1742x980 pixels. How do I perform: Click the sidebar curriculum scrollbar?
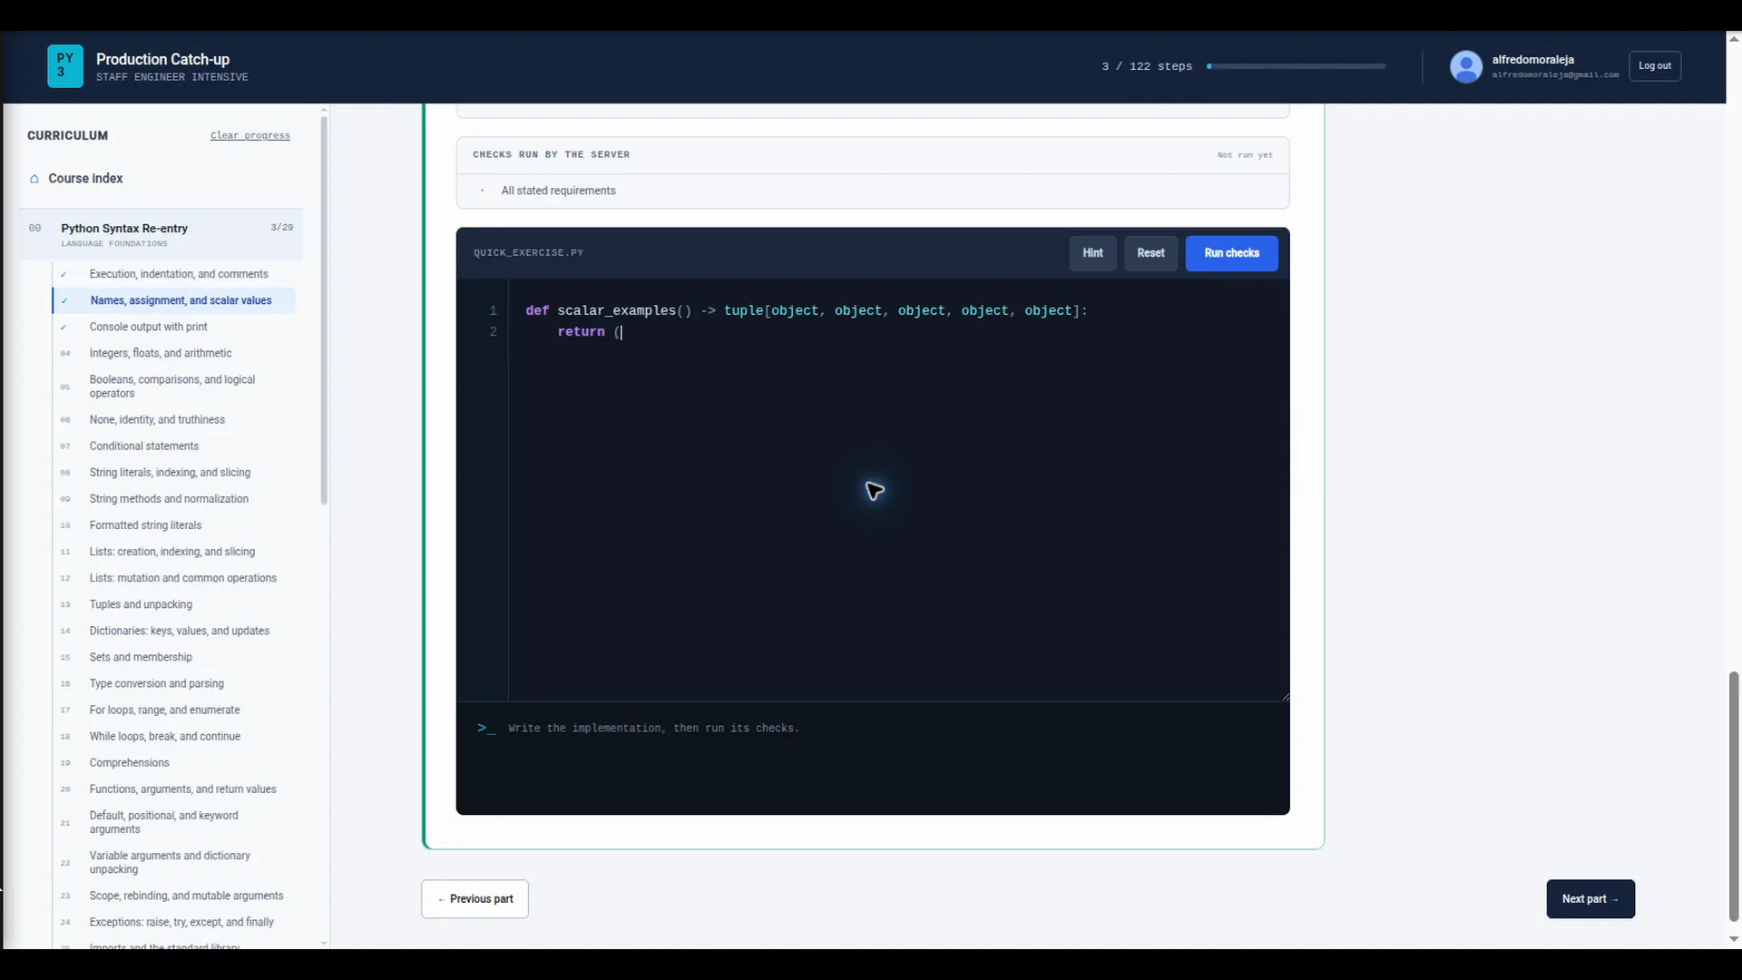[324, 310]
